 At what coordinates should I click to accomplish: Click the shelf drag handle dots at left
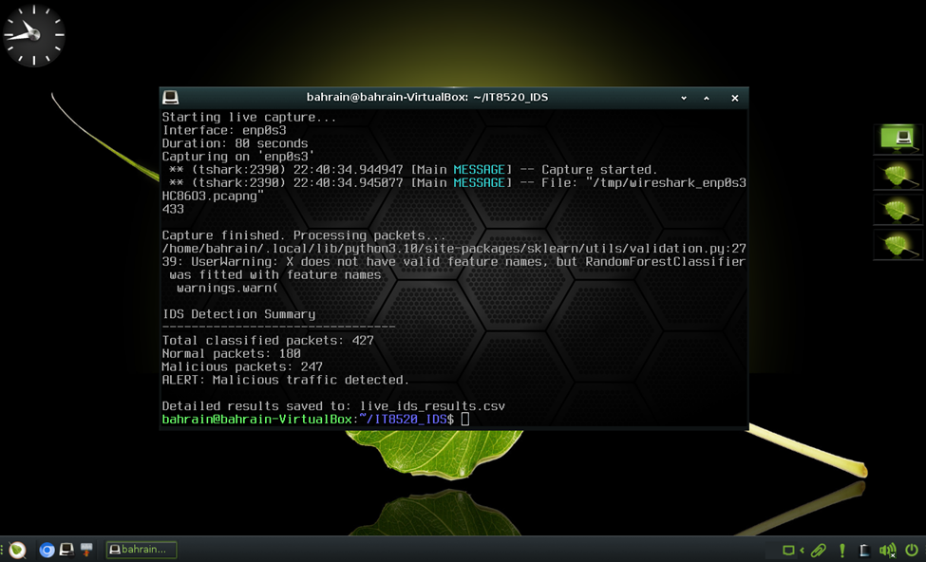[x=2, y=551]
